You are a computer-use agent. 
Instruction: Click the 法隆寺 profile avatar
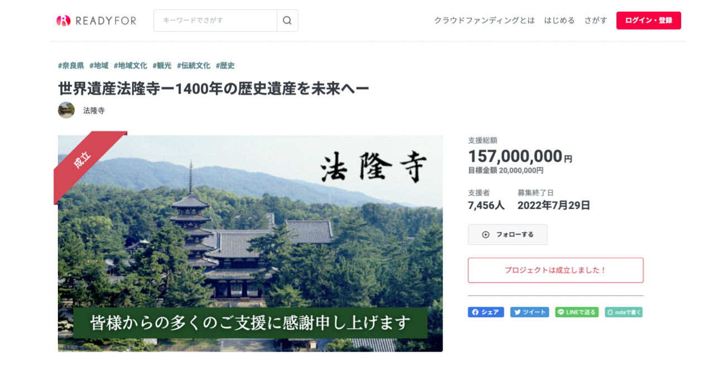[66, 110]
